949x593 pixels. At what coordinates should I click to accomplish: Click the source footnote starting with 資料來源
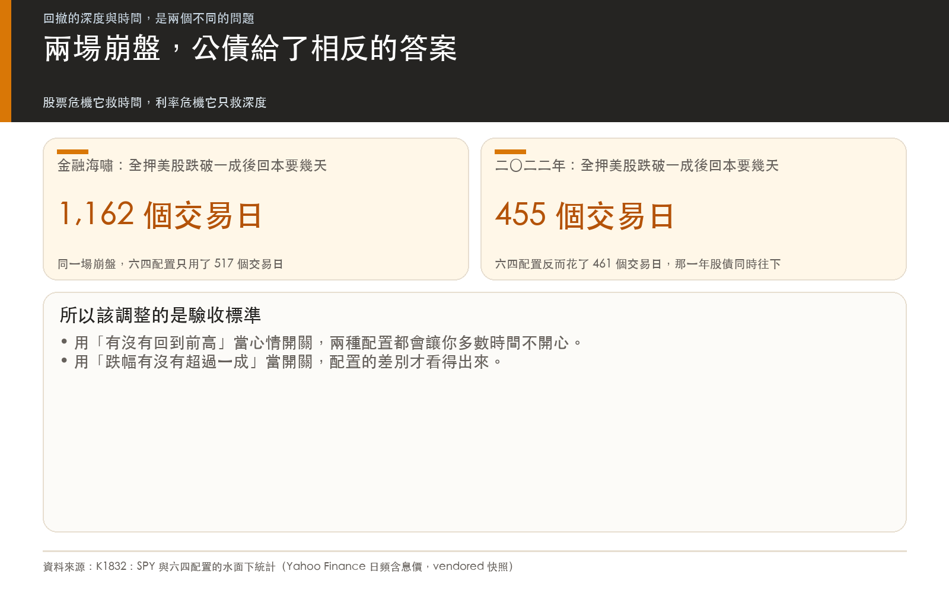(x=279, y=566)
